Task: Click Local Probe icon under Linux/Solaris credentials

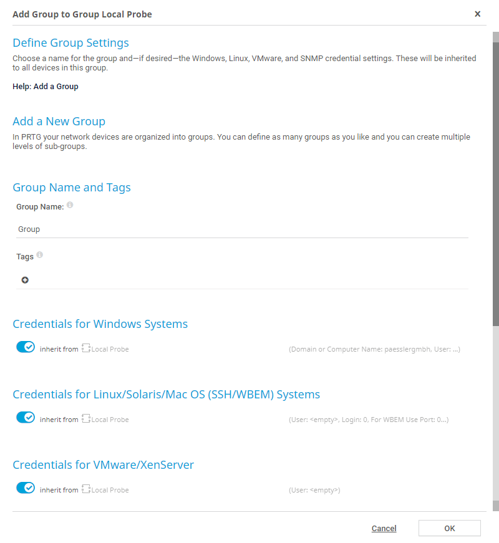Action: click(86, 420)
